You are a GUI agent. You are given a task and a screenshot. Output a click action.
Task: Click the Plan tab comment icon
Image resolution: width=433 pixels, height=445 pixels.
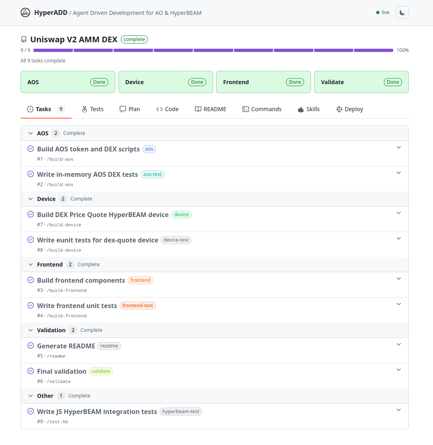(123, 109)
